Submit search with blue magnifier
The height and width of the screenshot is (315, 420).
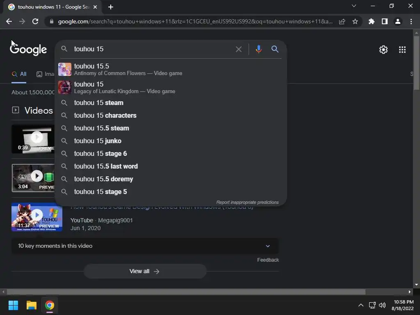(275, 49)
